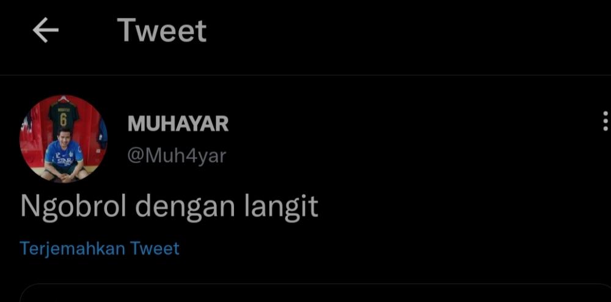Click the Tweet header title
The width and height of the screenshot is (611, 302).
(162, 30)
